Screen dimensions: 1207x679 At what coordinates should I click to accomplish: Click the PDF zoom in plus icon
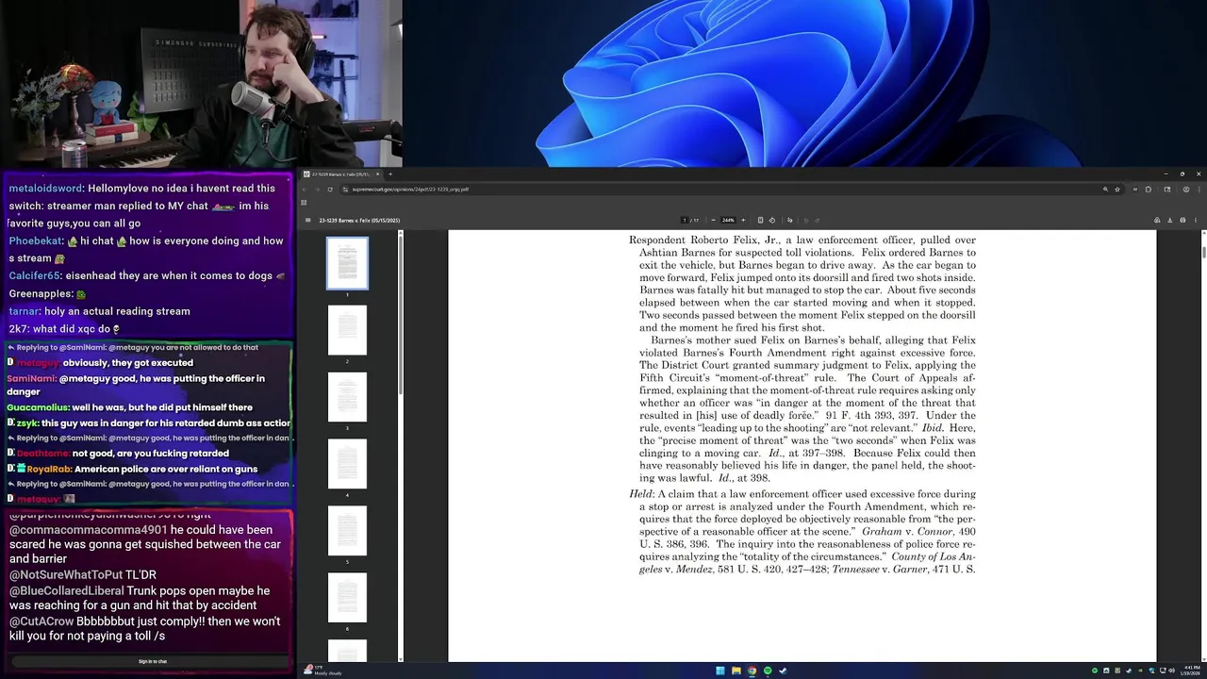743,220
